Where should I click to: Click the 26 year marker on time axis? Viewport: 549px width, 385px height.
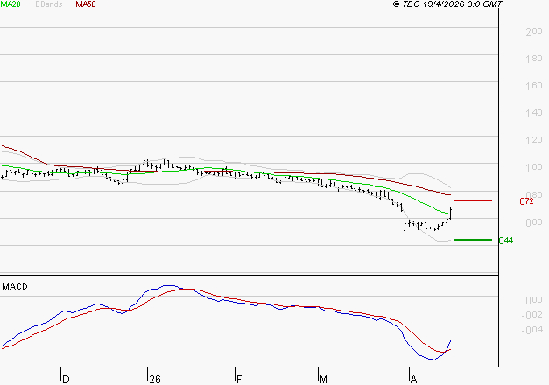[155, 379]
